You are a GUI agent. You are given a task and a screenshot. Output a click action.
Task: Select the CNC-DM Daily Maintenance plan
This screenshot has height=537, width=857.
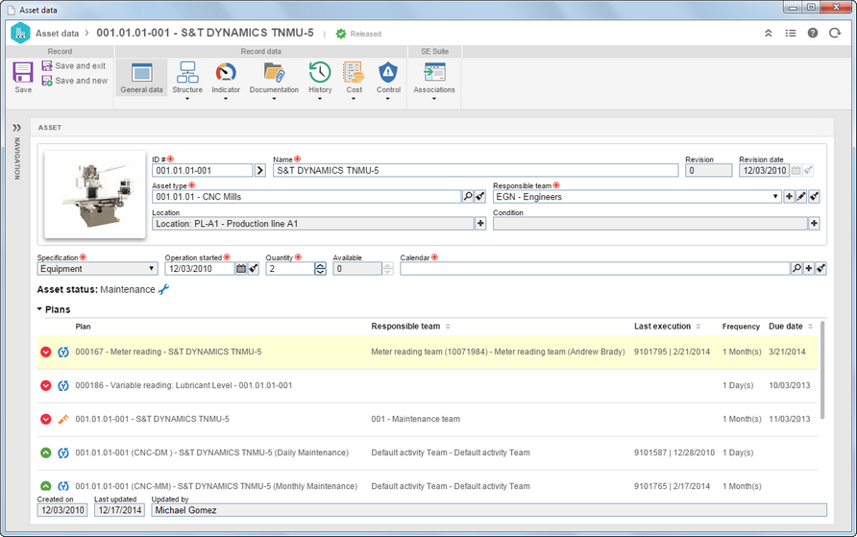pyautogui.click(x=428, y=452)
